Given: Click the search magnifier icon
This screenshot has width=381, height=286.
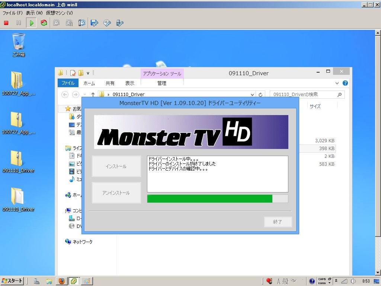Looking at the screenshot, I should click(x=339, y=94).
